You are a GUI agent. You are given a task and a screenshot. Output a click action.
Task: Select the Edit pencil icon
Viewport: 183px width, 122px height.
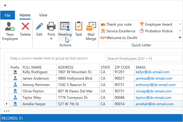pyautogui.click(x=39, y=27)
